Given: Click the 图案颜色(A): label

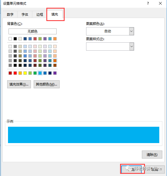Looking at the screenshot, I should tap(95, 24).
